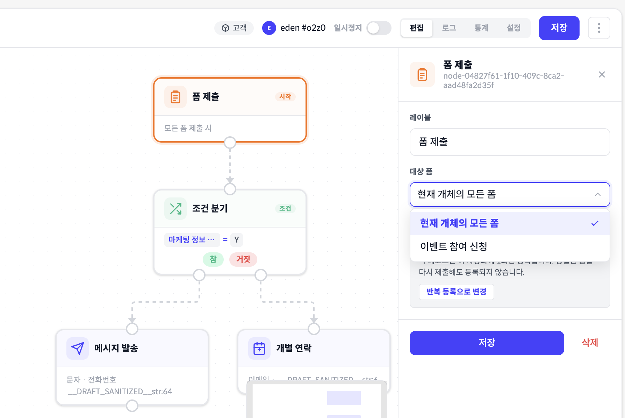
Task: Click the individual contact calendar icon
Action: [259, 348]
